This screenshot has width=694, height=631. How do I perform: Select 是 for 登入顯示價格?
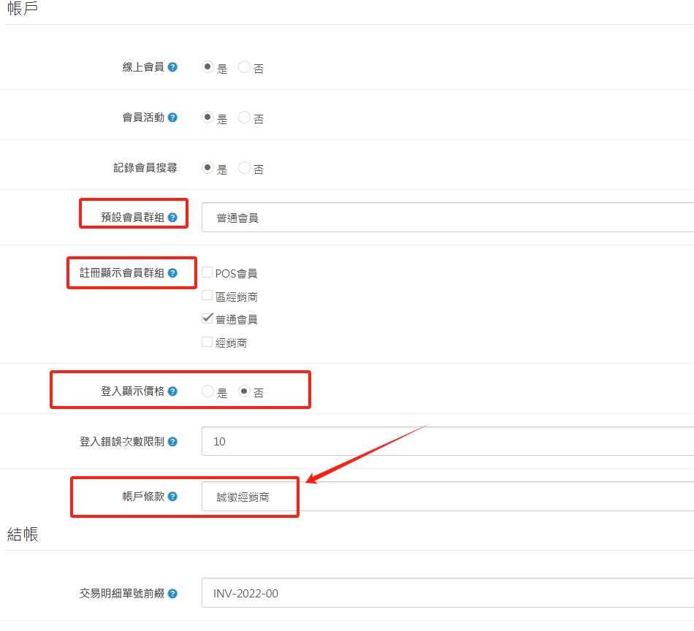coord(207,391)
